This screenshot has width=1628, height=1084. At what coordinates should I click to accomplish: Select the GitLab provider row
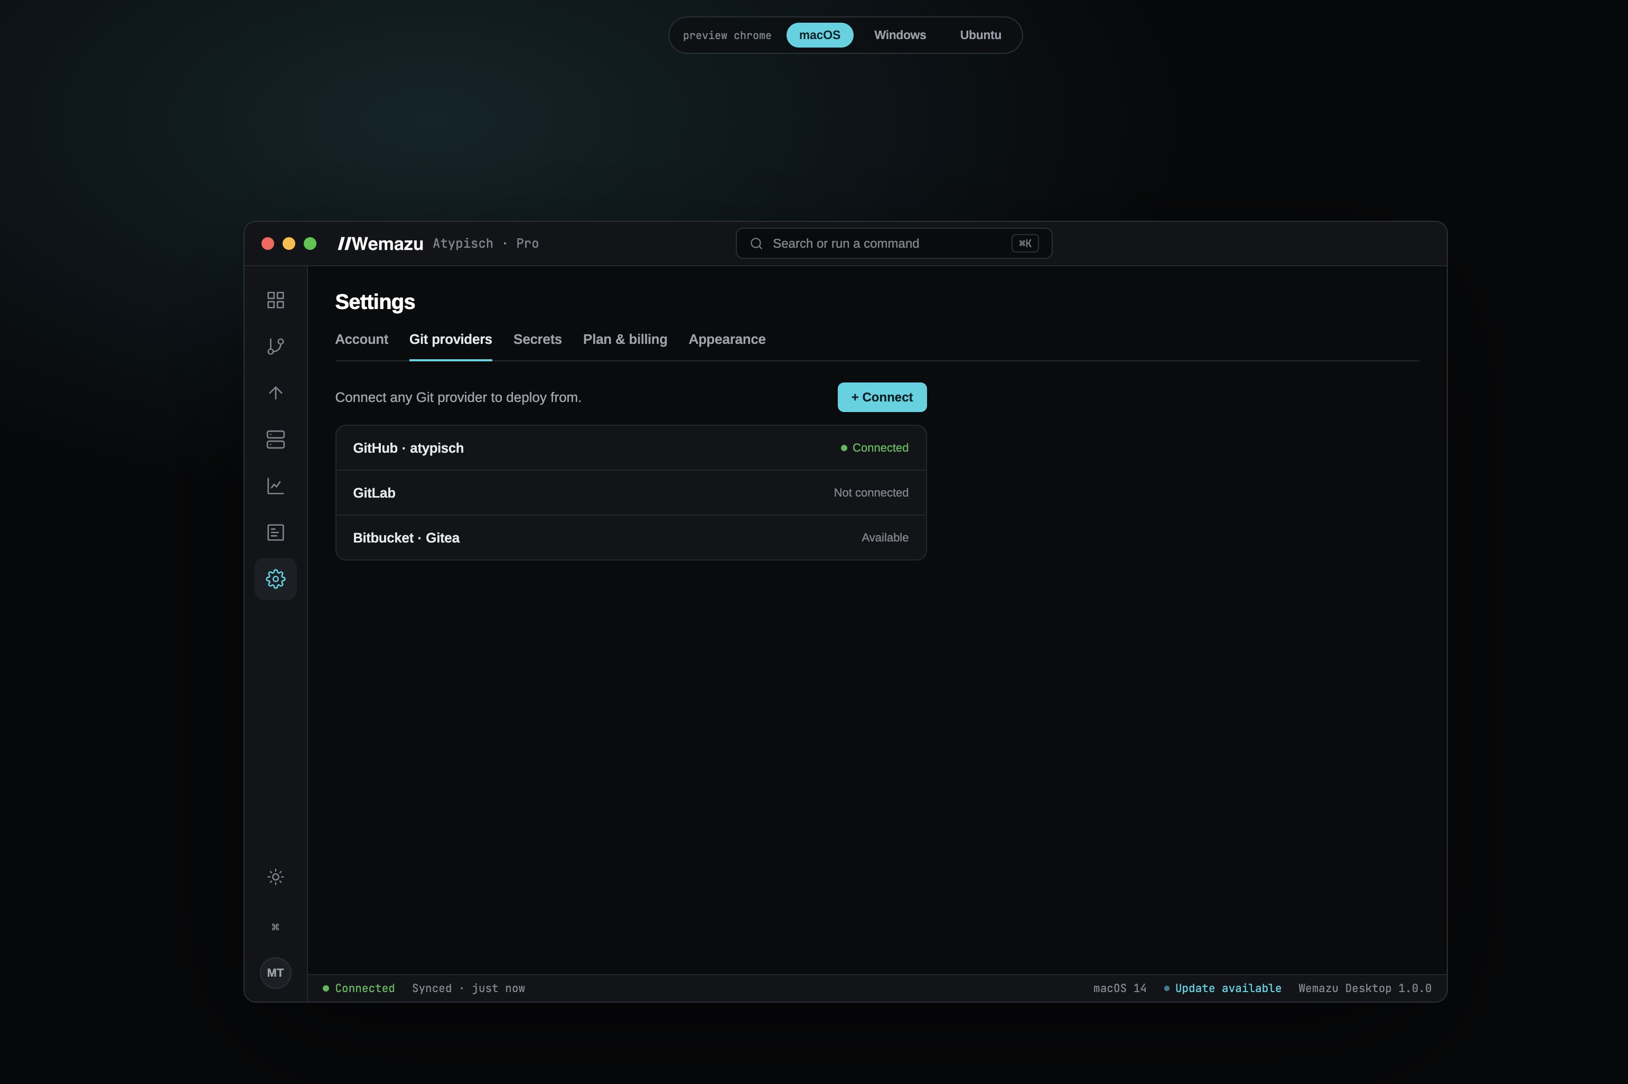[631, 493]
